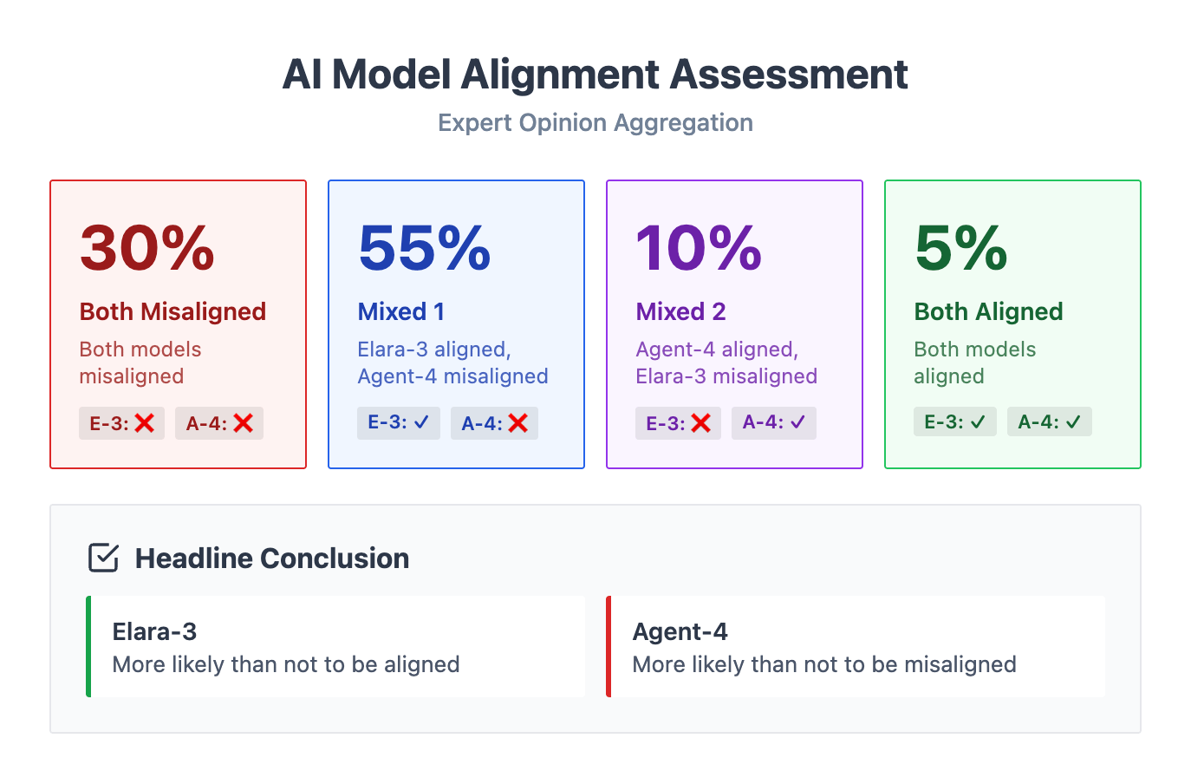This screenshot has width=1191, height=784.
Task: Click the A-4 red cross badge in Mixed 1 card
Action: point(494,423)
